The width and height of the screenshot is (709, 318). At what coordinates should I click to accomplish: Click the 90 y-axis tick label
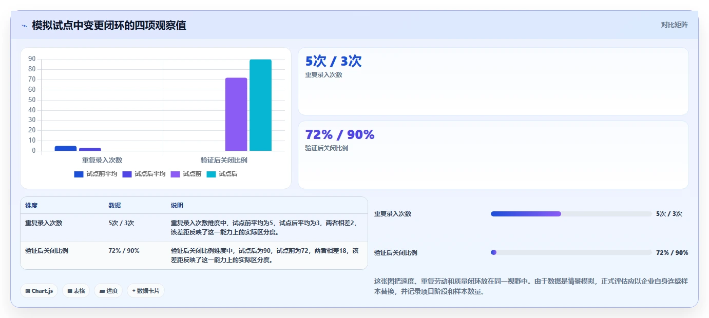[32, 59]
